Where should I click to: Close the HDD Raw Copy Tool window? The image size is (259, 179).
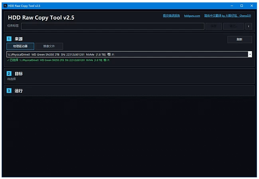point(252,6)
